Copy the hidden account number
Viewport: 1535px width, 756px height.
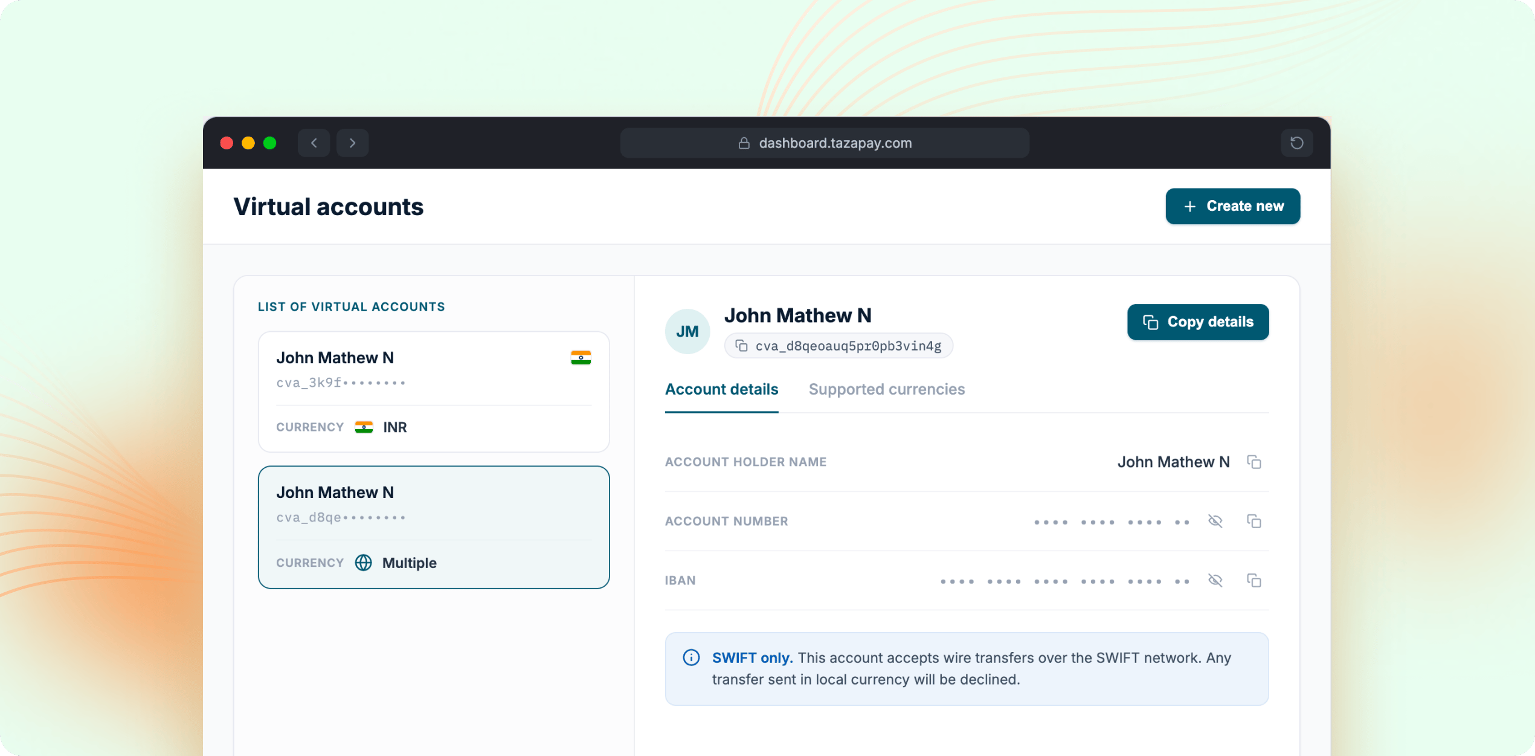[1254, 522]
